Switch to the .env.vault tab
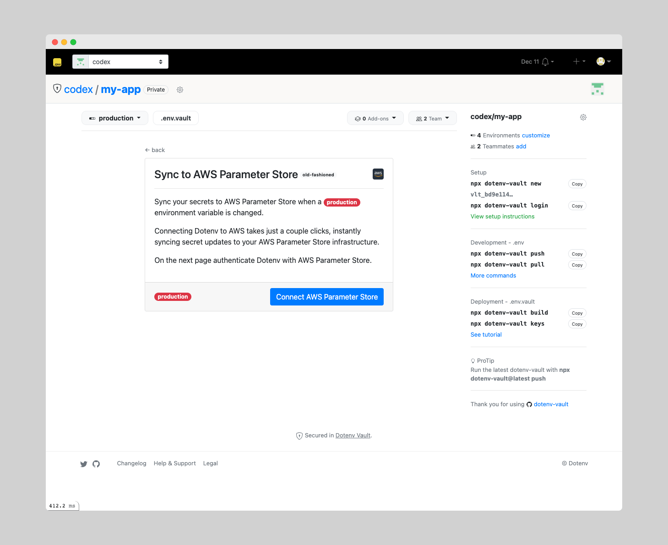Image resolution: width=668 pixels, height=545 pixels. click(x=176, y=118)
